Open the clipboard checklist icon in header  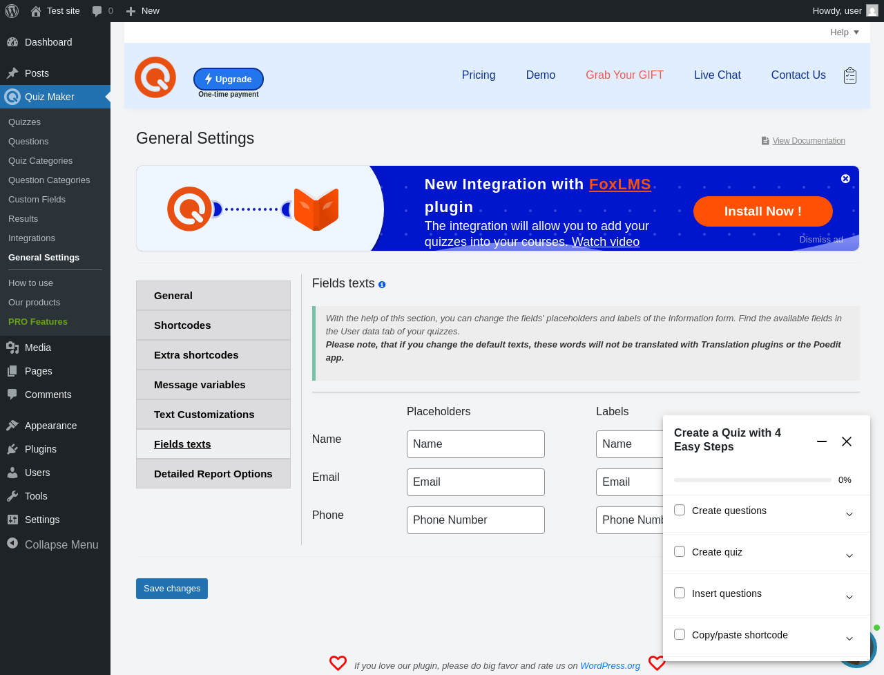[x=850, y=75]
